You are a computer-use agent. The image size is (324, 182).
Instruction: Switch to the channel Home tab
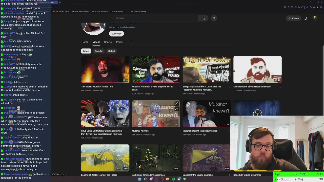[x=85, y=42]
